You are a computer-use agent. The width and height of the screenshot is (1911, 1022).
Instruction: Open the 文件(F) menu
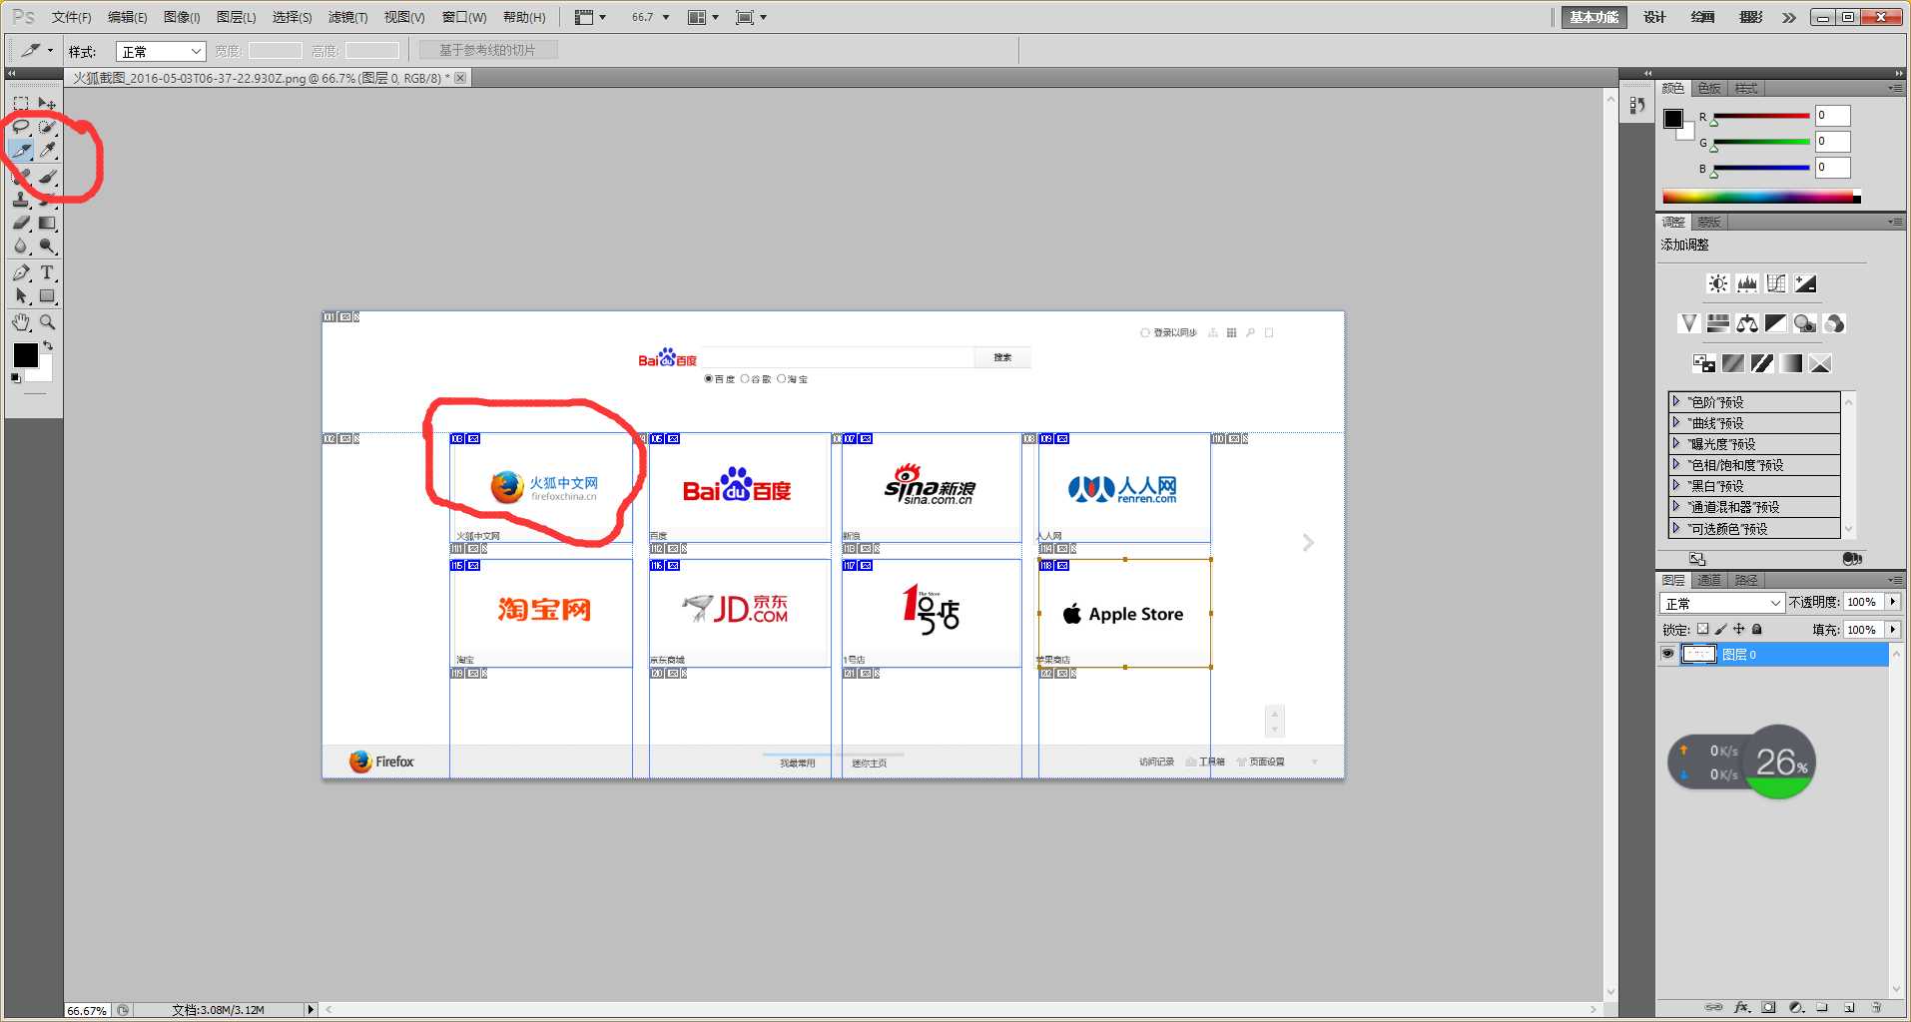pyautogui.click(x=71, y=17)
